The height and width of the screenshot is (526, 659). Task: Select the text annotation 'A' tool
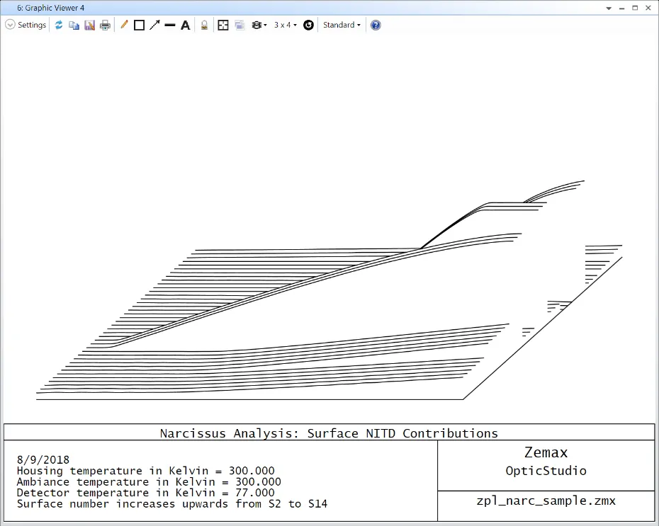coord(185,25)
